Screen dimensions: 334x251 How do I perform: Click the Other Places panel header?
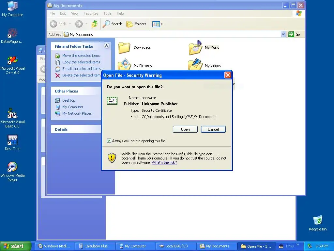click(76, 91)
